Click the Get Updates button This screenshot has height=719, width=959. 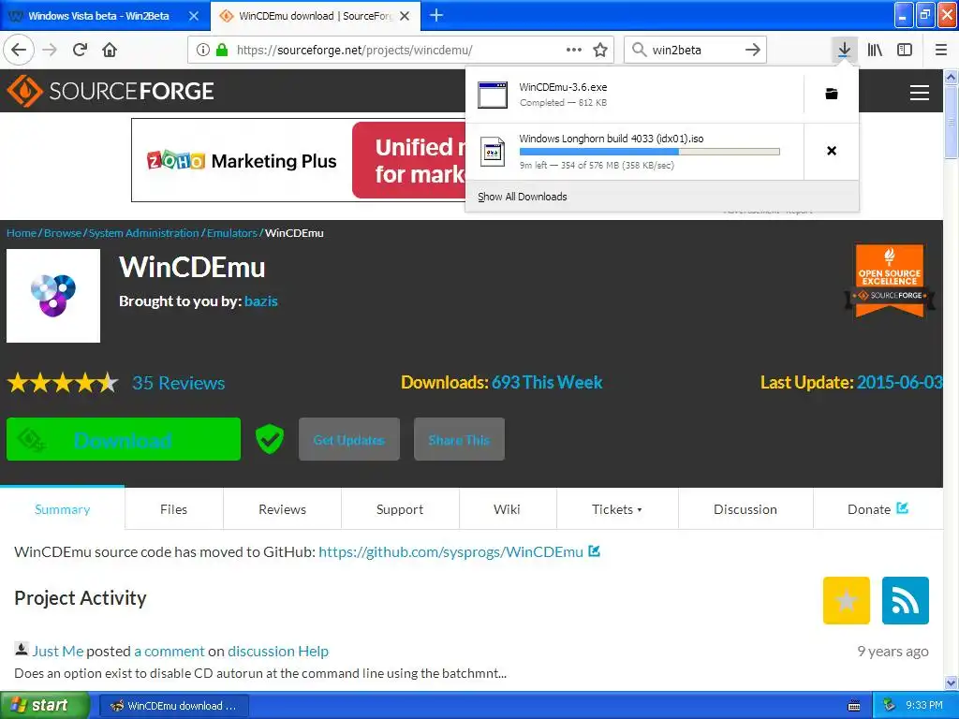(x=349, y=439)
